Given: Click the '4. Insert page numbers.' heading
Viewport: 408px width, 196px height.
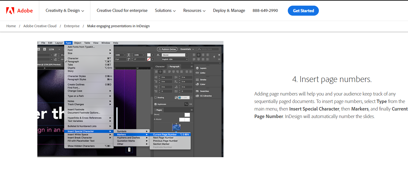Looking at the screenshot, I should tap(332, 79).
